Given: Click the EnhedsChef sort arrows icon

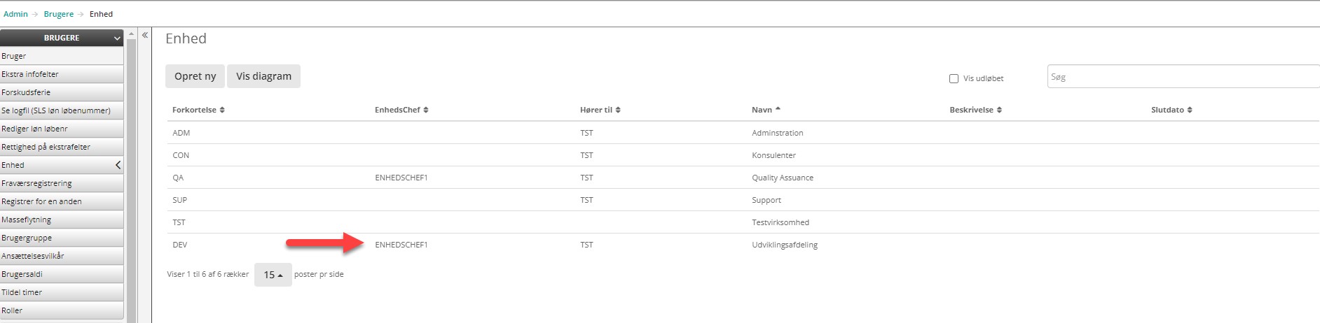Looking at the screenshot, I should click(426, 110).
